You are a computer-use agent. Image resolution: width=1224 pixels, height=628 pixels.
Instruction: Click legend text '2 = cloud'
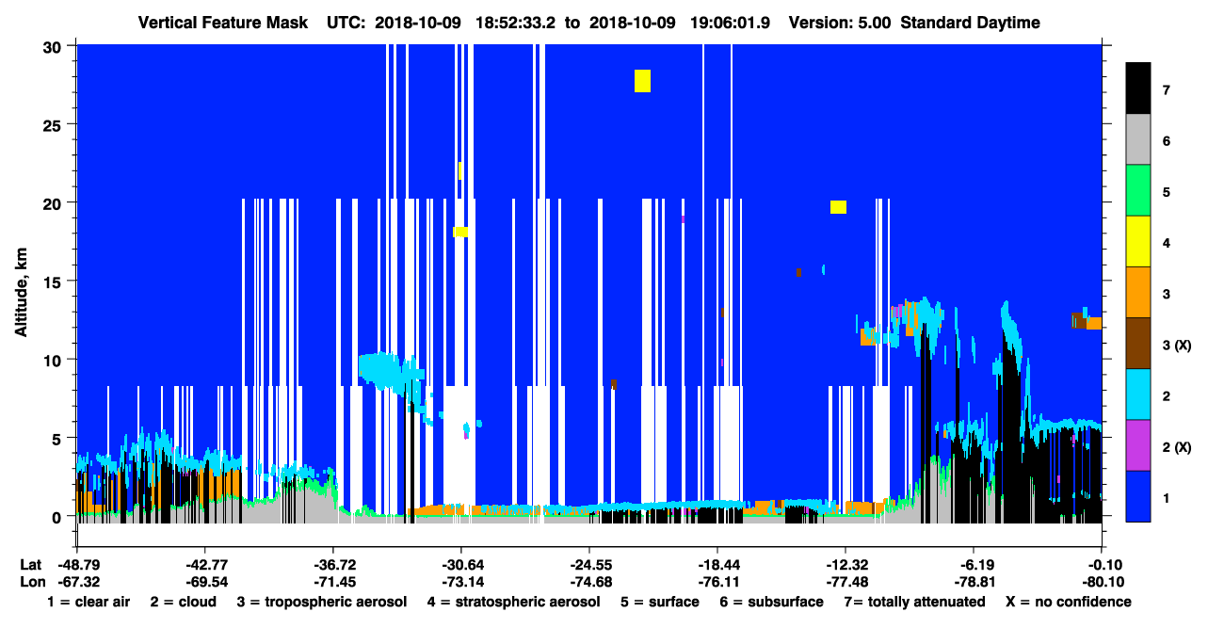click(x=182, y=602)
